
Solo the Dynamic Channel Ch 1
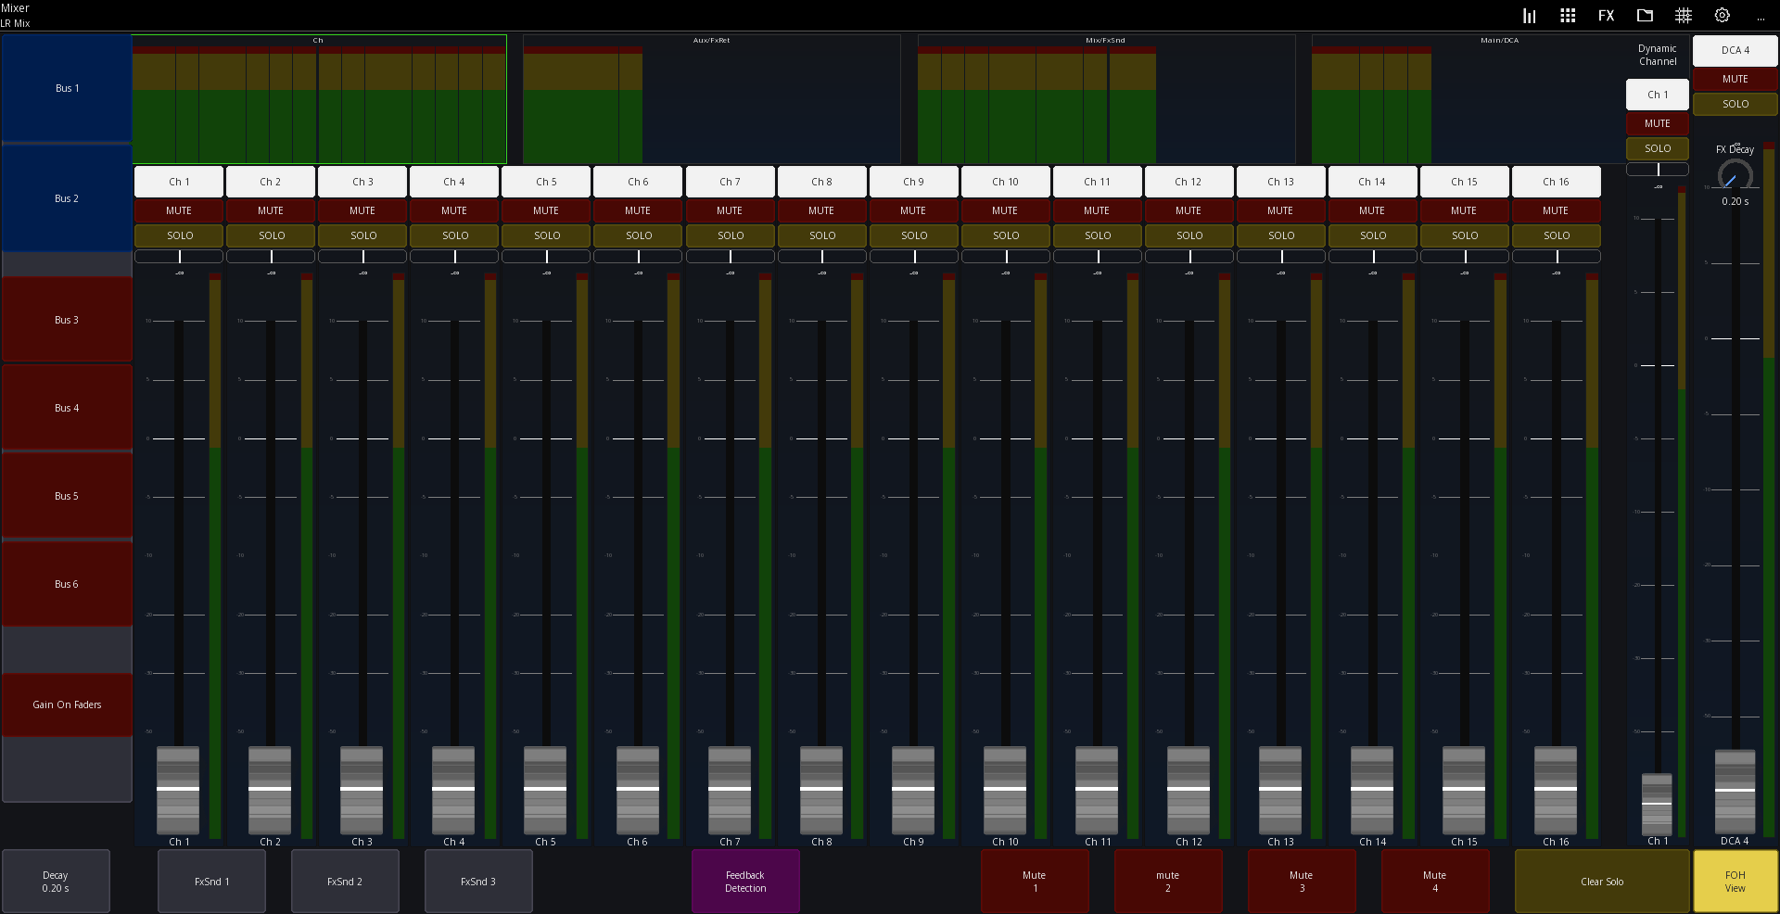click(x=1658, y=148)
